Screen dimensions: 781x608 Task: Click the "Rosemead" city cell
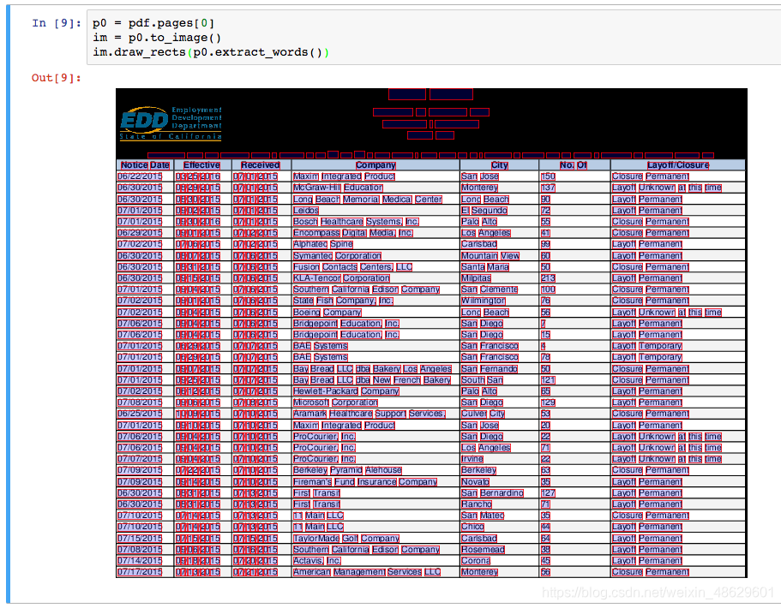click(483, 549)
